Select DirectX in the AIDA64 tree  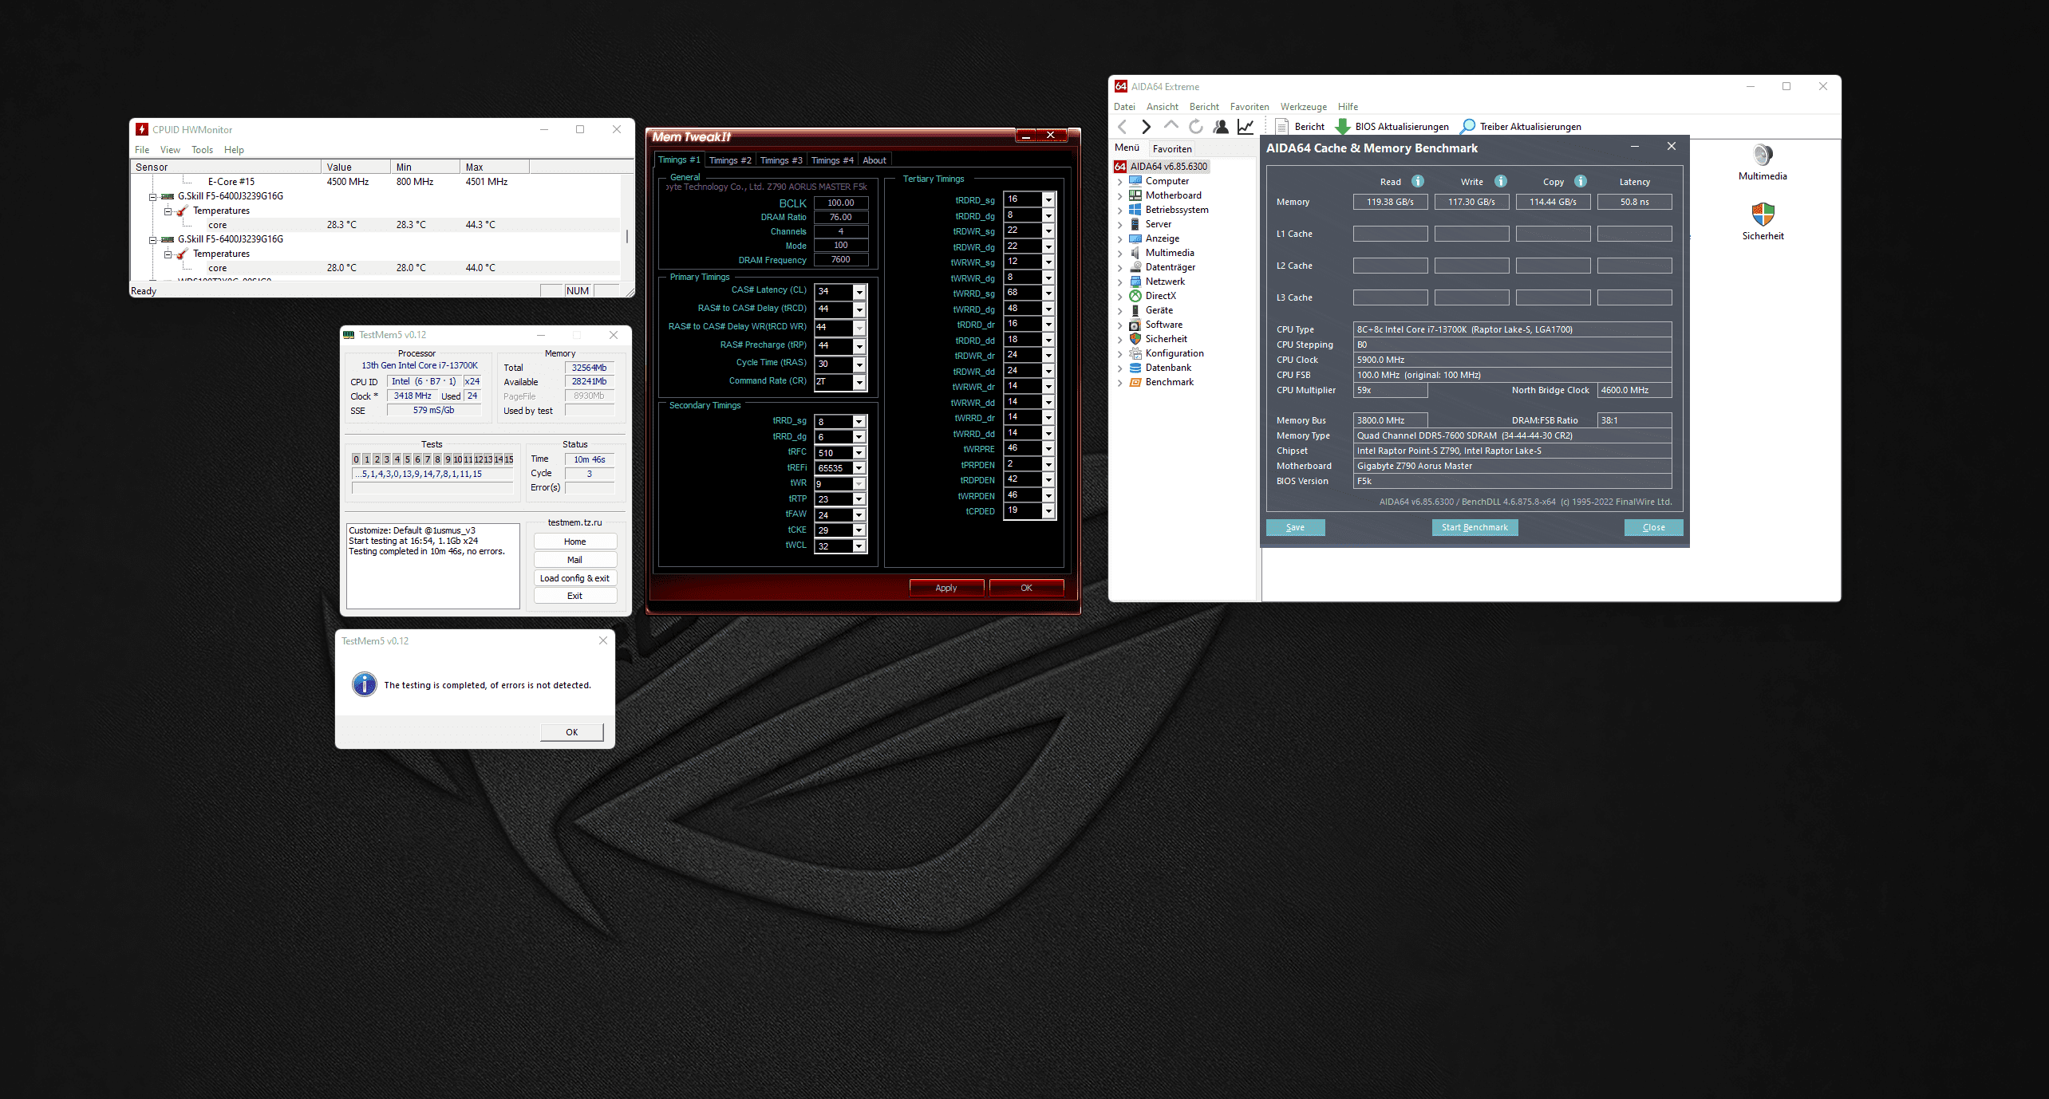pos(1160,296)
